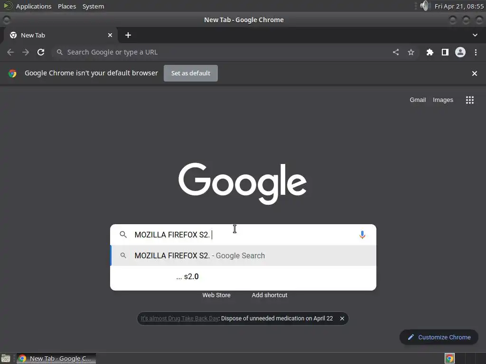Click the magnifier icon in Google search box
486x364 pixels.
123,235
